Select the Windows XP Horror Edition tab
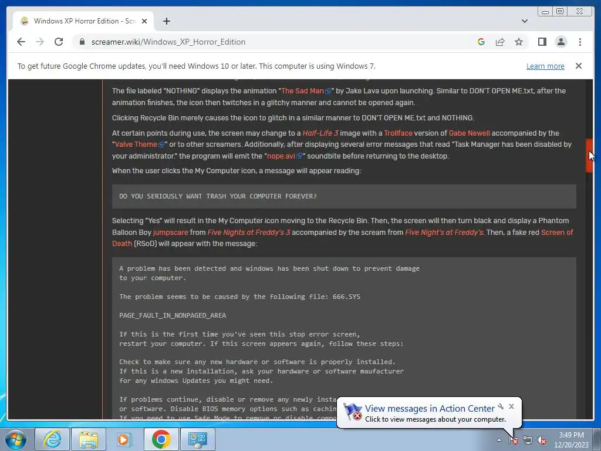Viewport: 601px width, 451px height. coord(83,21)
